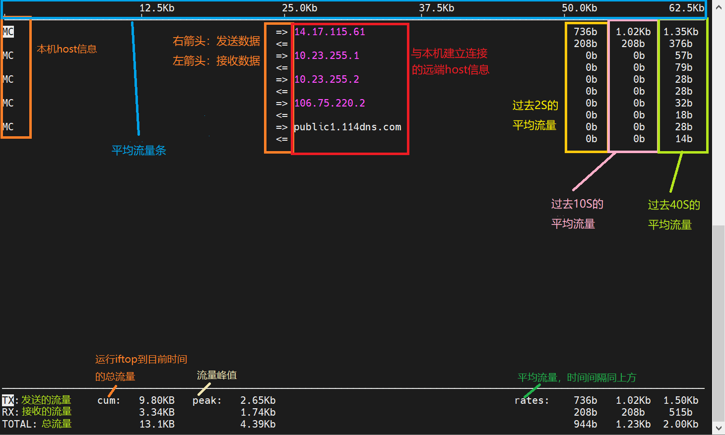The height and width of the screenshot is (435, 725).
Task: Click the scrollbar down arrow
Action: 719,428
